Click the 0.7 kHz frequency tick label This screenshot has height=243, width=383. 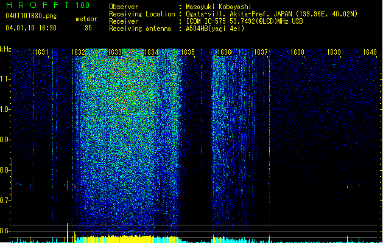tap(5, 200)
